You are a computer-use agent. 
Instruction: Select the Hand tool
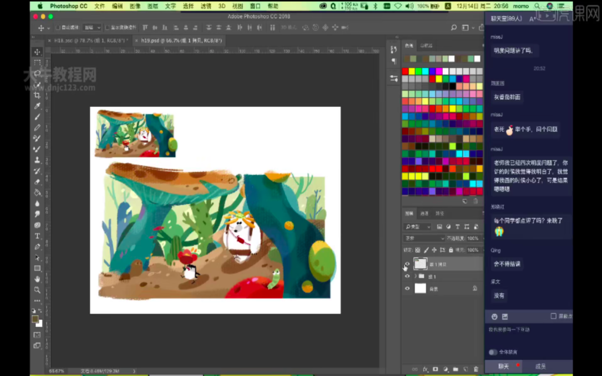point(37,279)
